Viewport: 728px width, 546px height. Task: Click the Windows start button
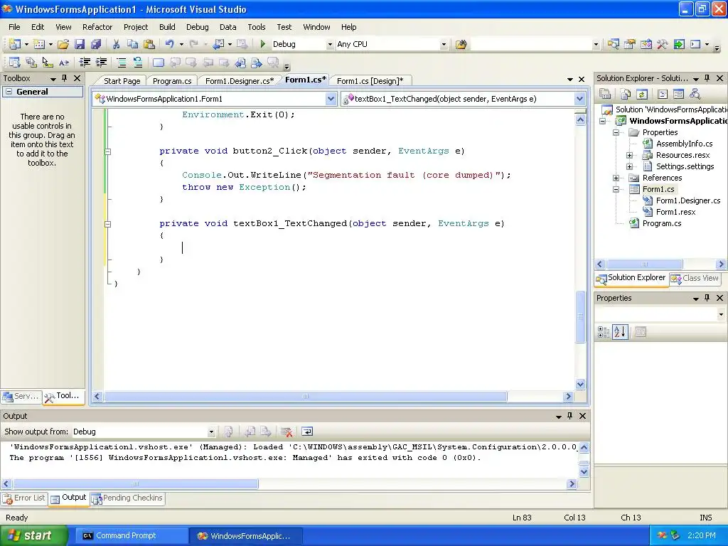pyautogui.click(x=33, y=535)
